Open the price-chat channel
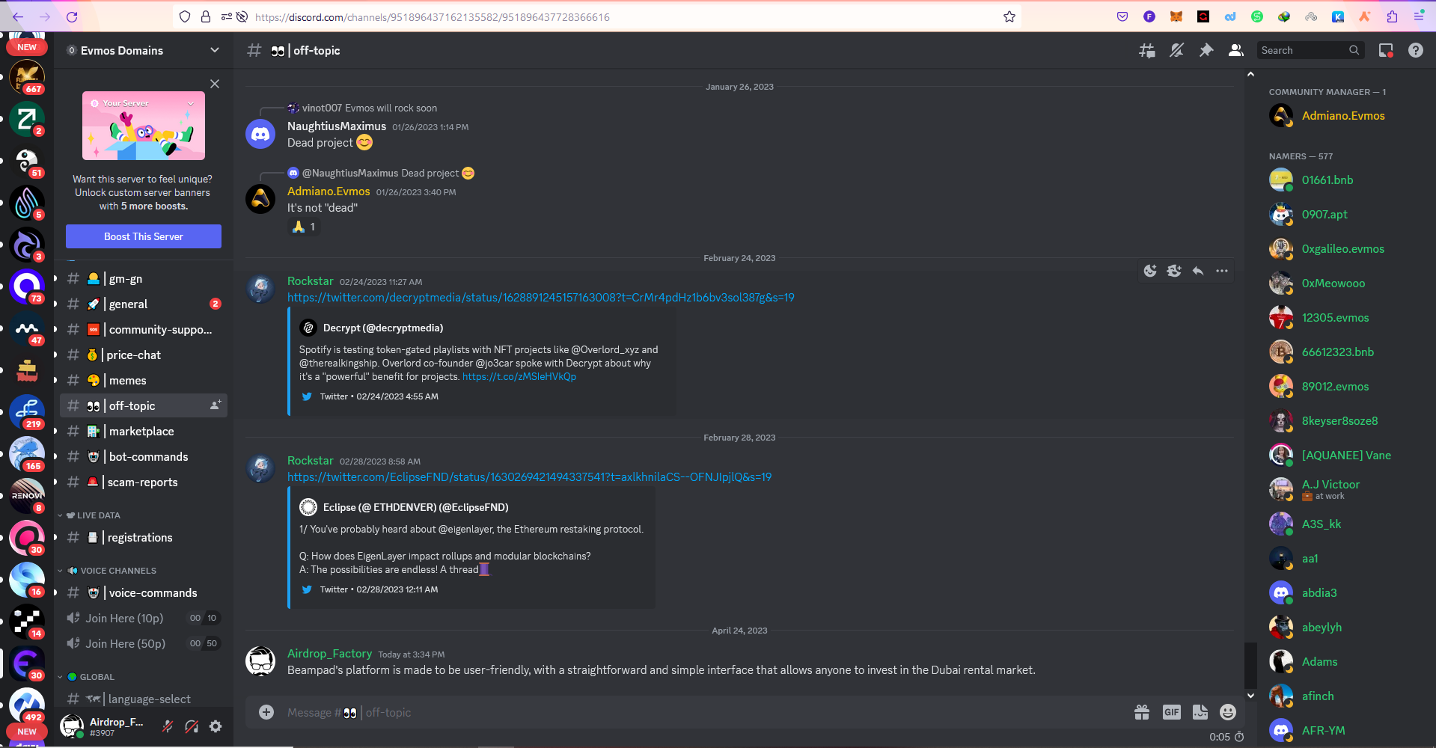This screenshot has height=748, width=1436. (x=144, y=355)
